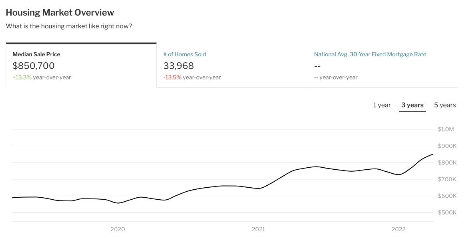
Task: Select the Median Sale Price tab
Action: (x=36, y=54)
